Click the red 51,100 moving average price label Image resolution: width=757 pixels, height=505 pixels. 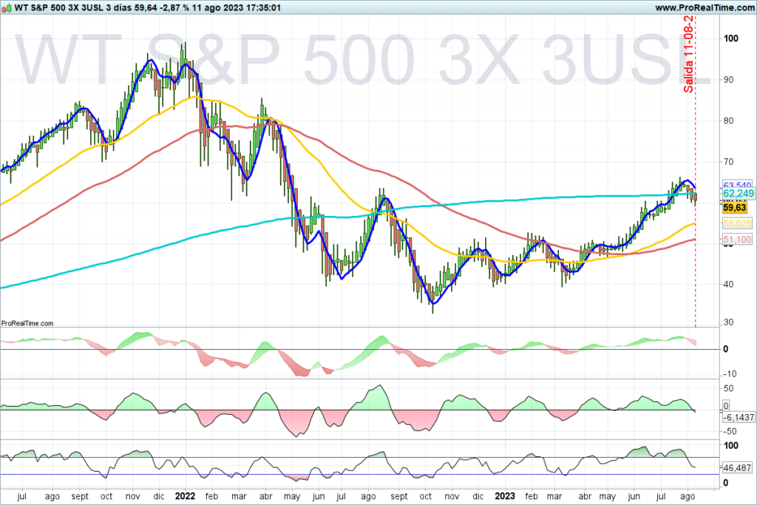737,239
